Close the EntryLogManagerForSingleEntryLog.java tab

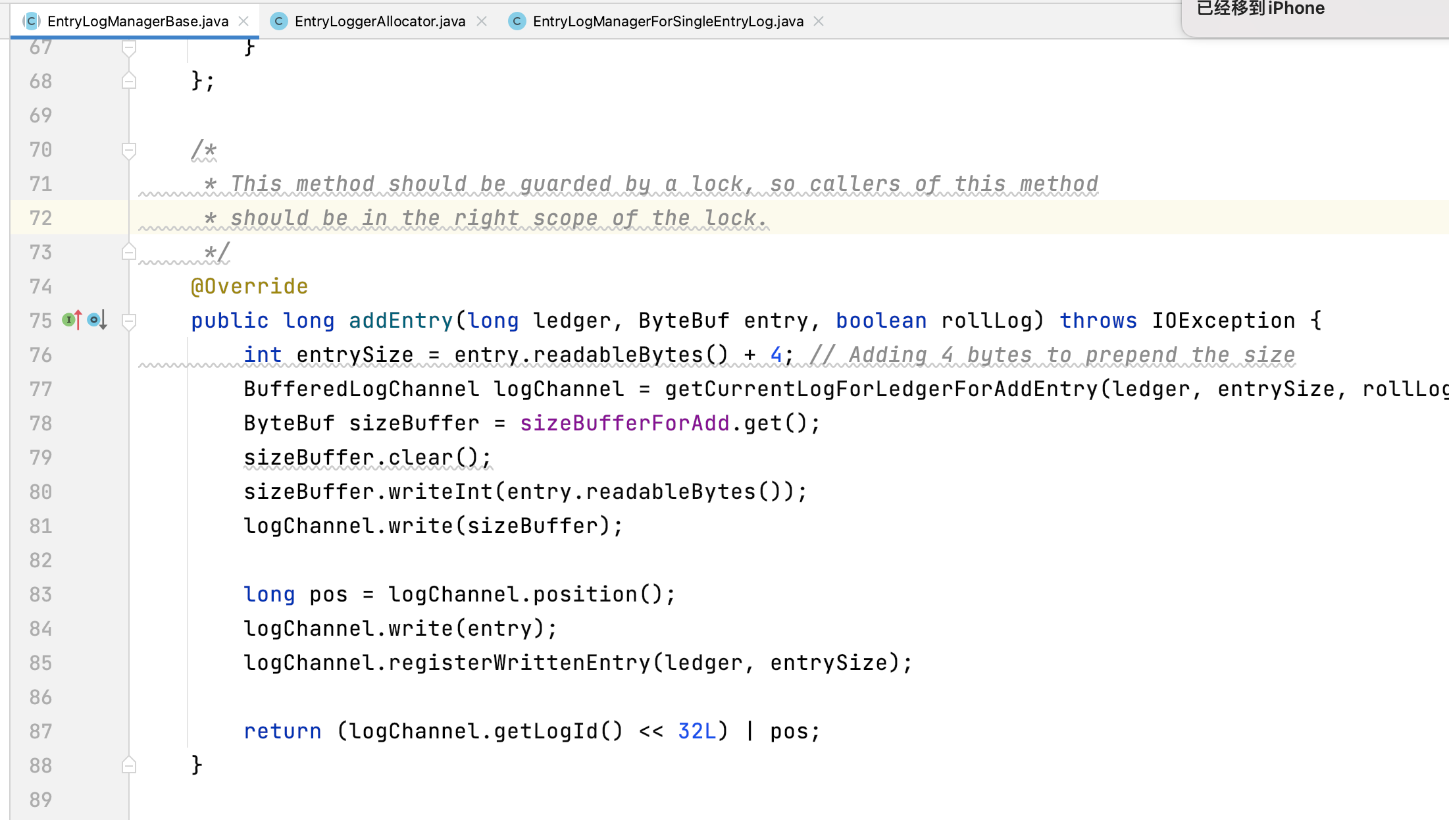819,21
